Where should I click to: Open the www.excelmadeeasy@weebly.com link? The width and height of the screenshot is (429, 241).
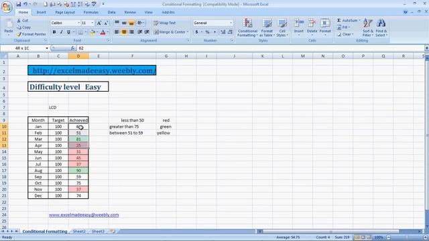coord(84,215)
